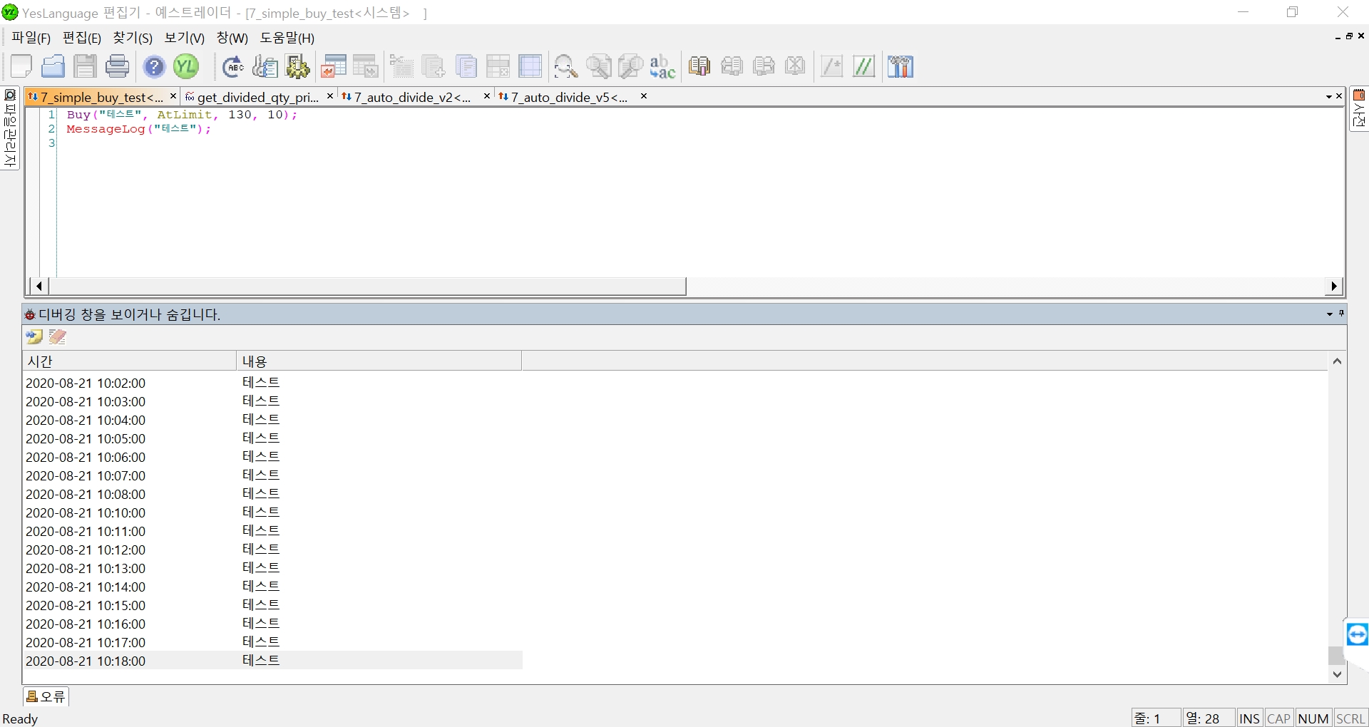Click the green double-slash comment icon
1369x727 pixels.
(864, 66)
